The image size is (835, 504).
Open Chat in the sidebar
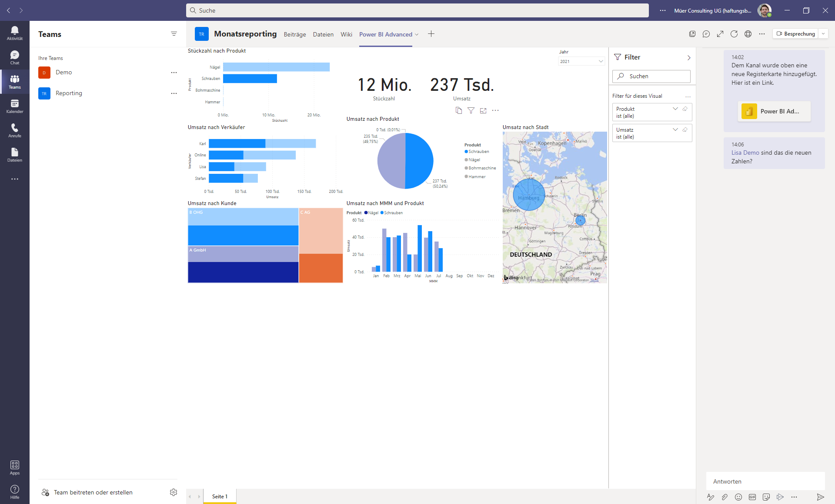(15, 57)
